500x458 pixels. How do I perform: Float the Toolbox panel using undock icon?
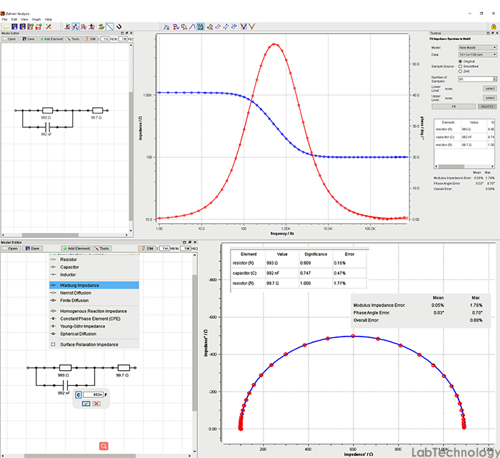(492, 33)
